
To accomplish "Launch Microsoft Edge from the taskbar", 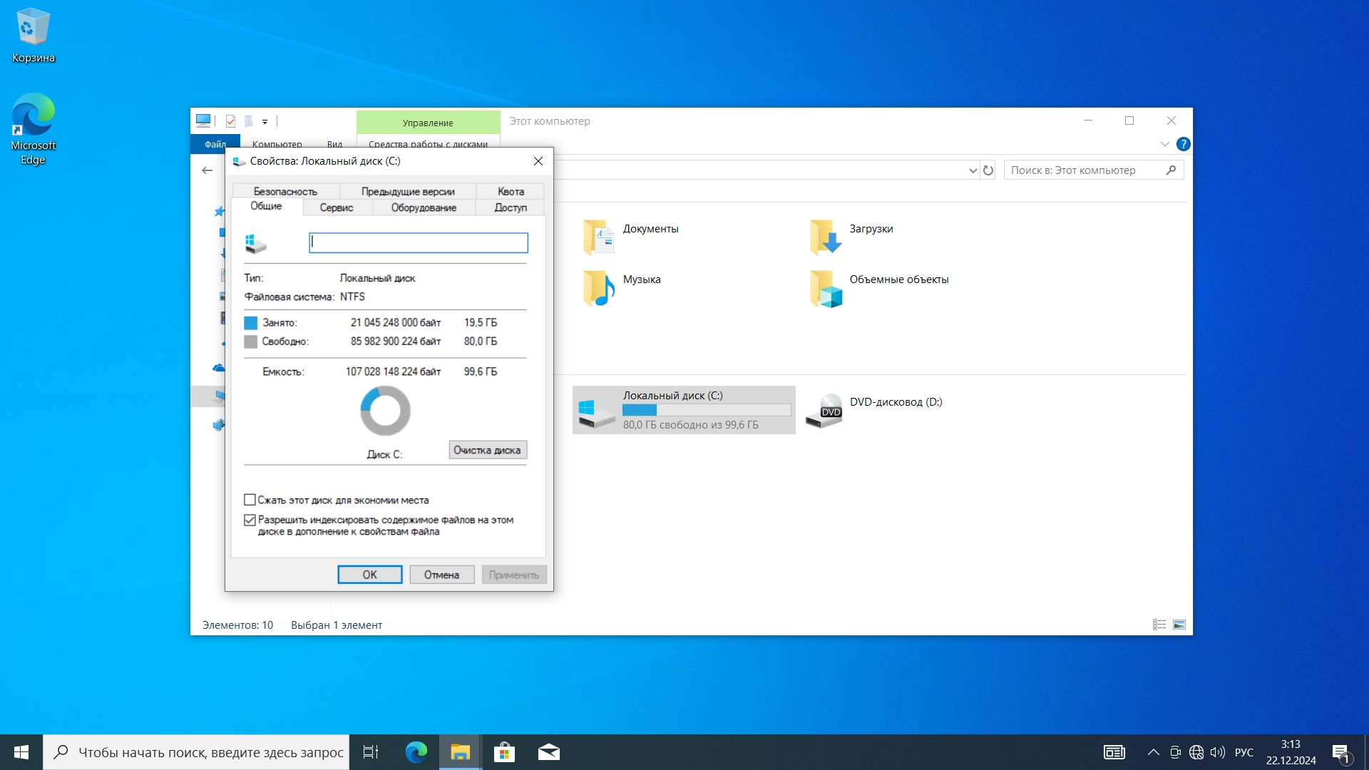I will (416, 752).
